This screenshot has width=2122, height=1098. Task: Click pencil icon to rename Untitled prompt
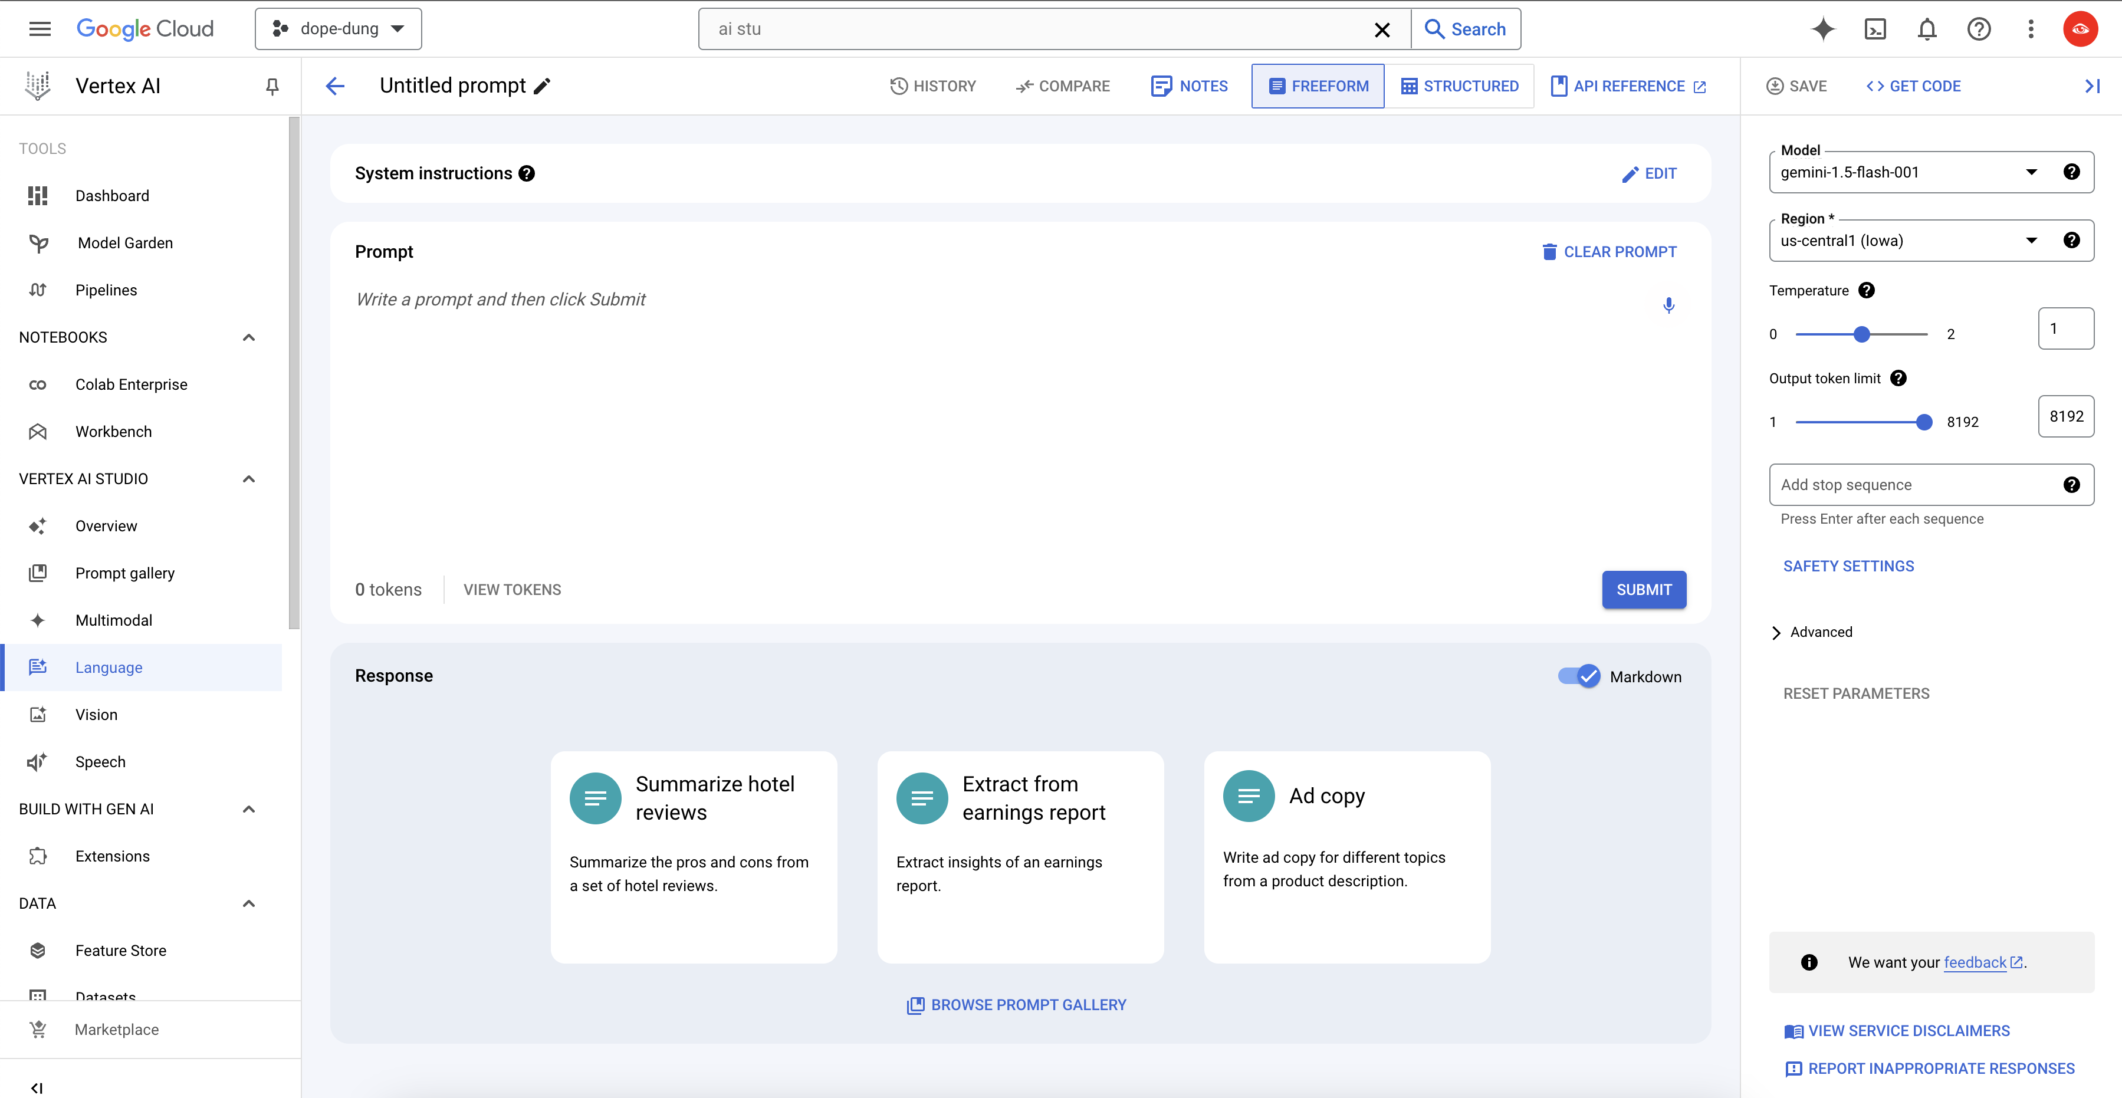542,86
